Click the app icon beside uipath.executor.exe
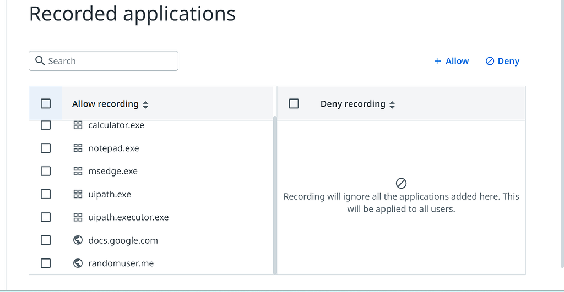 (78, 218)
